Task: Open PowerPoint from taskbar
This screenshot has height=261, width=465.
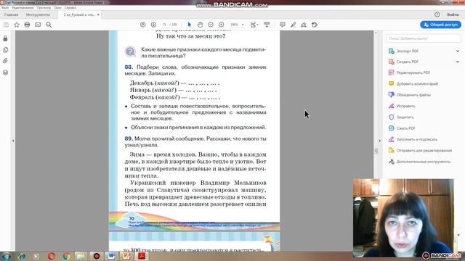Action: tap(126, 256)
